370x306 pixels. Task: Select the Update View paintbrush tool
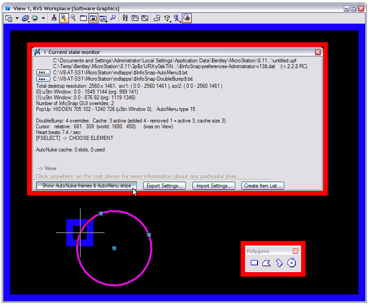pyautogui.click(x=54, y=18)
